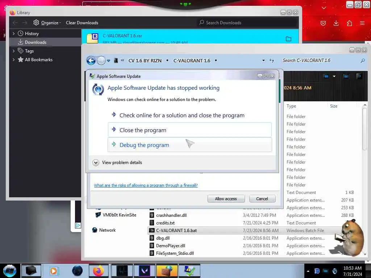Focus Search C-VALORANT 1.6 box

320,60
